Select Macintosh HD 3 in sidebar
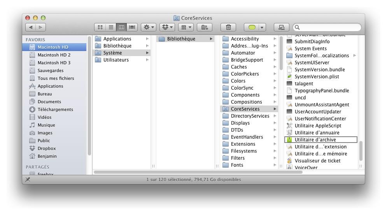Viewport: 387px width, 215px height. (x=54, y=63)
